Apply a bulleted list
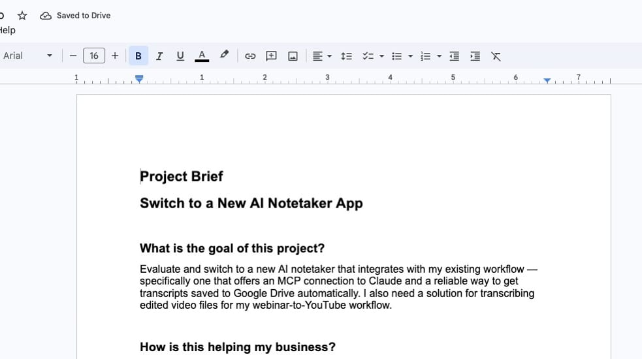642x359 pixels. click(396, 56)
